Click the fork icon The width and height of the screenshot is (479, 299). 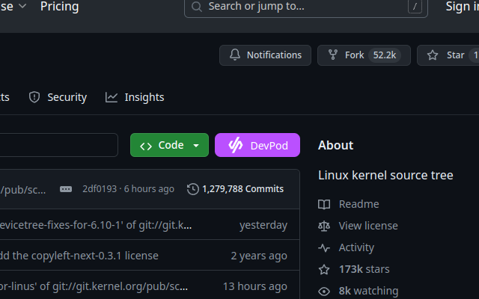coord(332,55)
